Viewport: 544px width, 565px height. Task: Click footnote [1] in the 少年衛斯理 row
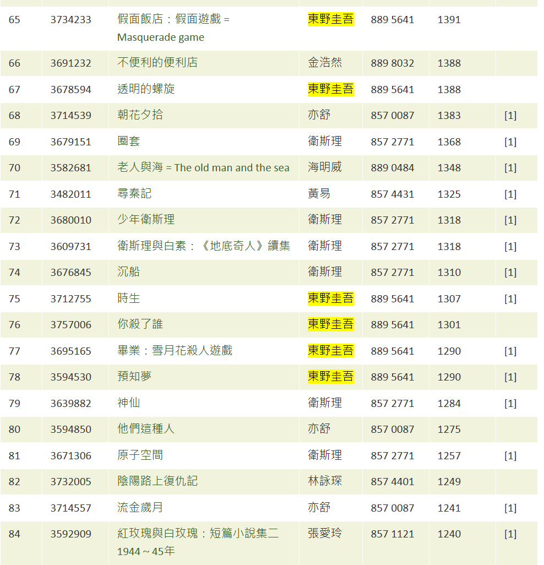click(510, 220)
